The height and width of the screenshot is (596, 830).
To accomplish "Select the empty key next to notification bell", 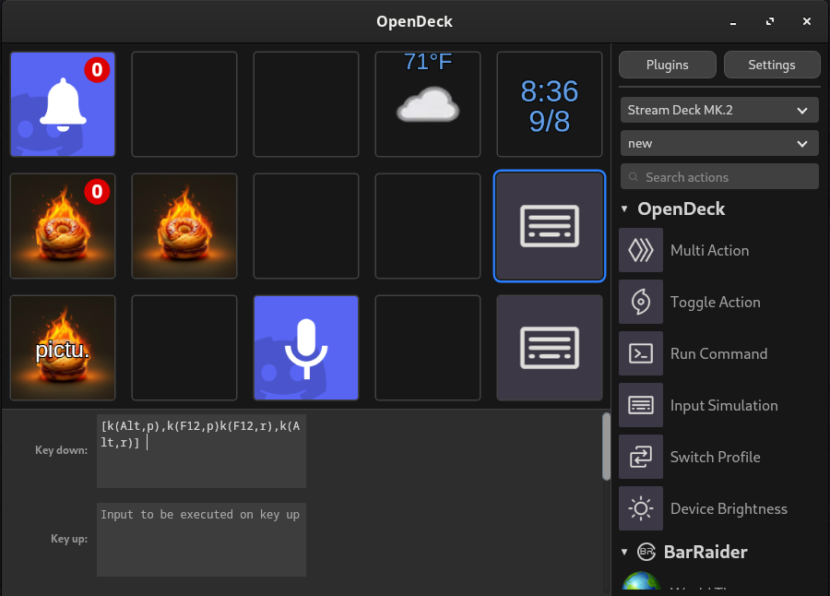I will (184, 104).
